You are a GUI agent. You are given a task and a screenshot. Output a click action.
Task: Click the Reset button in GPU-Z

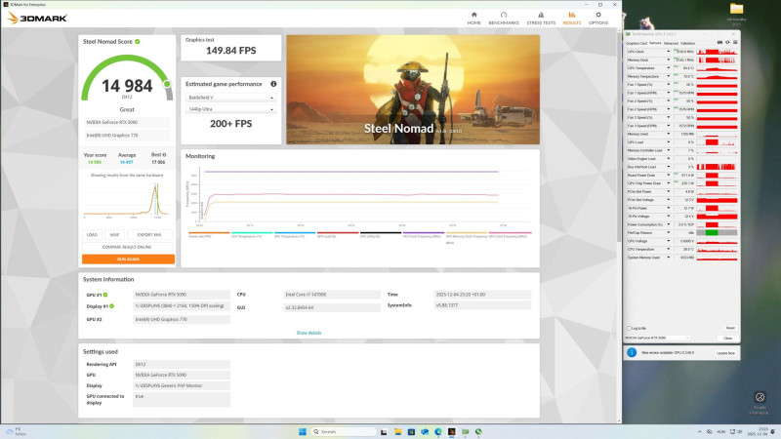pos(729,328)
